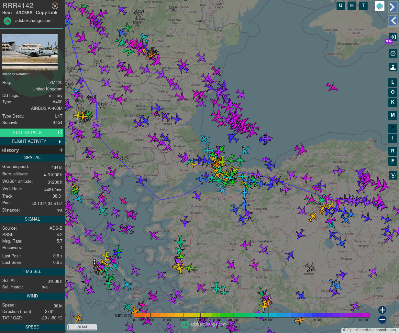Open the FULL DETAILS button
The width and height of the screenshot is (399, 333).
(x=32, y=132)
